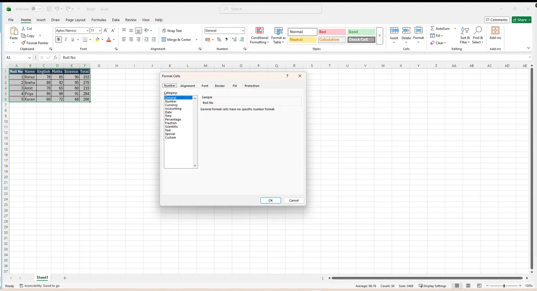This screenshot has height=291, width=537.
Task: Toggle Underline formatting in ribbon
Action: point(72,40)
